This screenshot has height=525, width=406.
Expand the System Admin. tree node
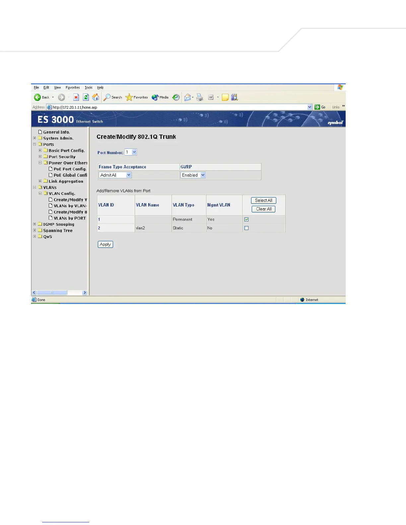click(34, 138)
